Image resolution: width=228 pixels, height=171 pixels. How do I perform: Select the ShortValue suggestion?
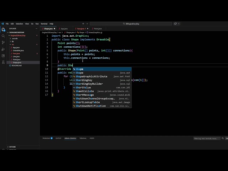pyautogui.click(x=102, y=88)
